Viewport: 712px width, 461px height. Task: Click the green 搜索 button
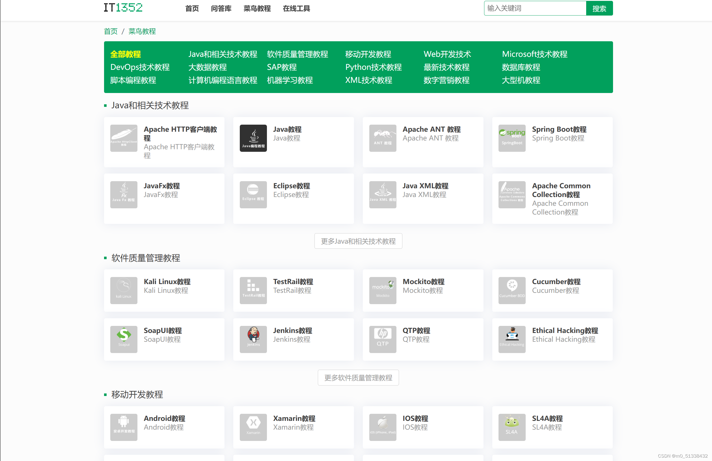[x=599, y=8]
